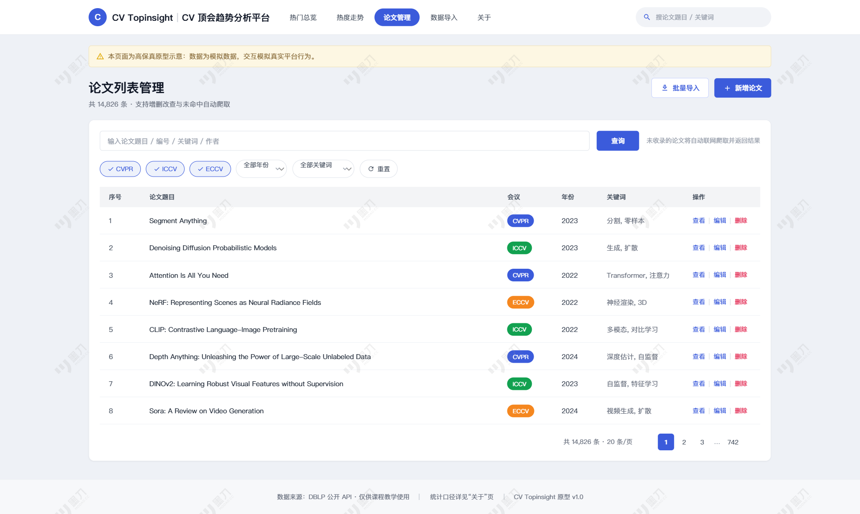Open the 关于 nav item
The width and height of the screenshot is (860, 514).
click(484, 17)
